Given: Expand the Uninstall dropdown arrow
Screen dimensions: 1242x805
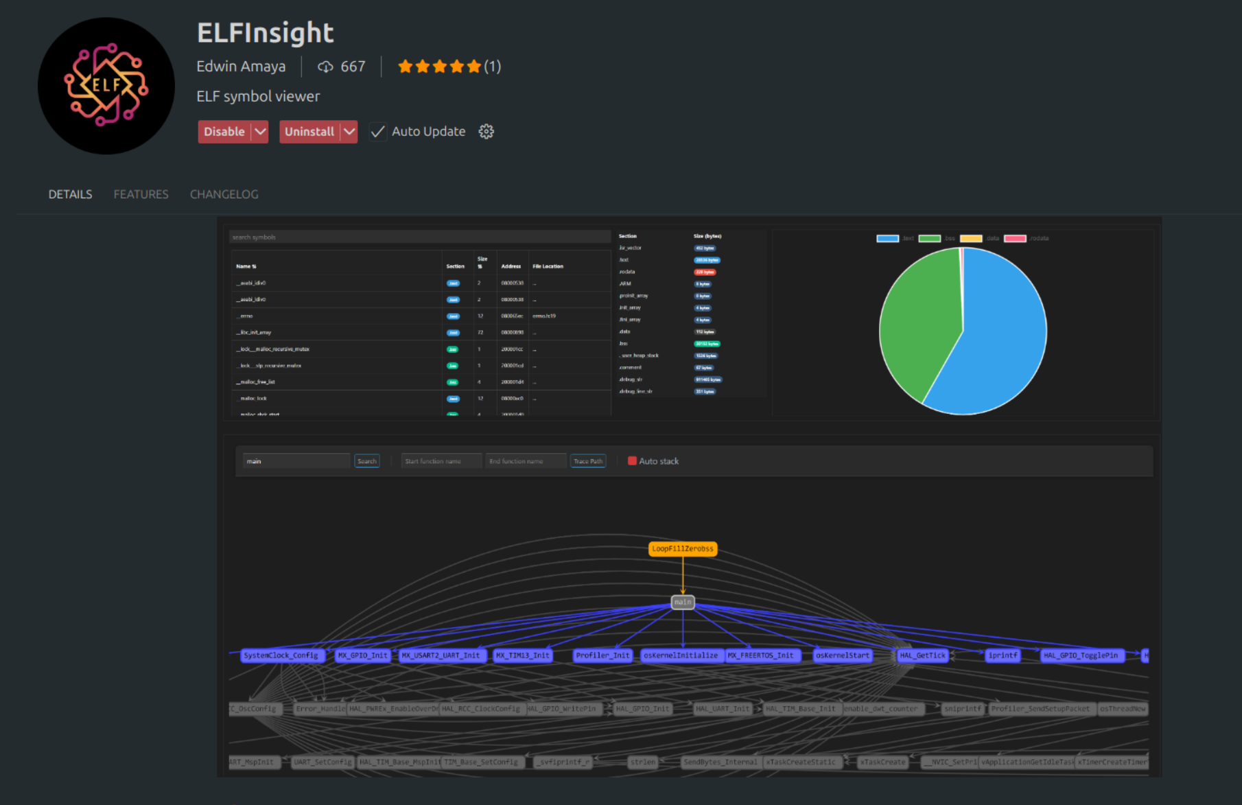Looking at the screenshot, I should [349, 132].
